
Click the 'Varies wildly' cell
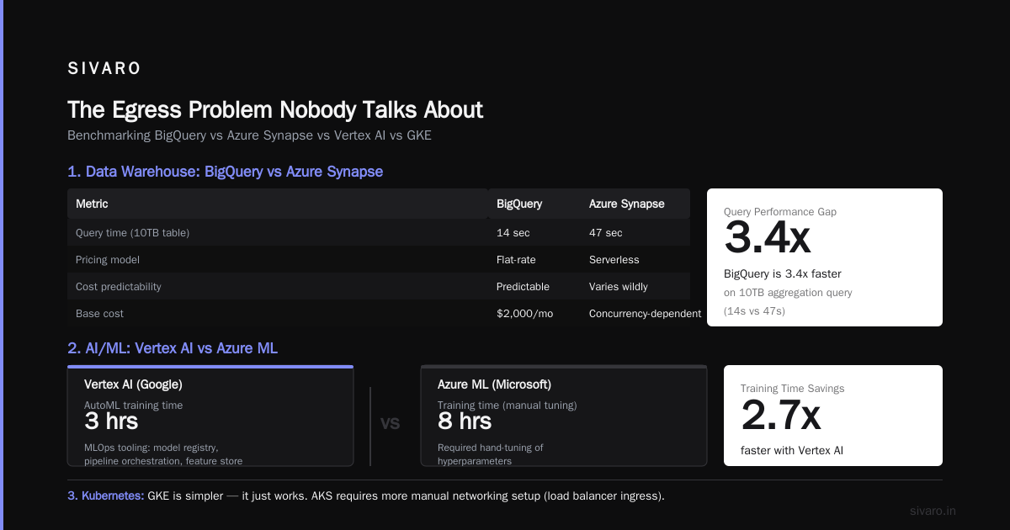coord(619,287)
